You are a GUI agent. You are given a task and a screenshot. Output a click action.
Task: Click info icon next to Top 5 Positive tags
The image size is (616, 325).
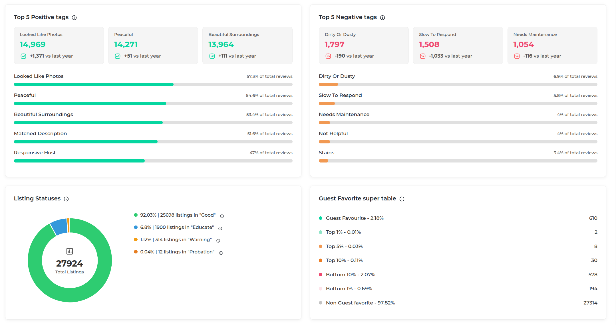point(74,18)
